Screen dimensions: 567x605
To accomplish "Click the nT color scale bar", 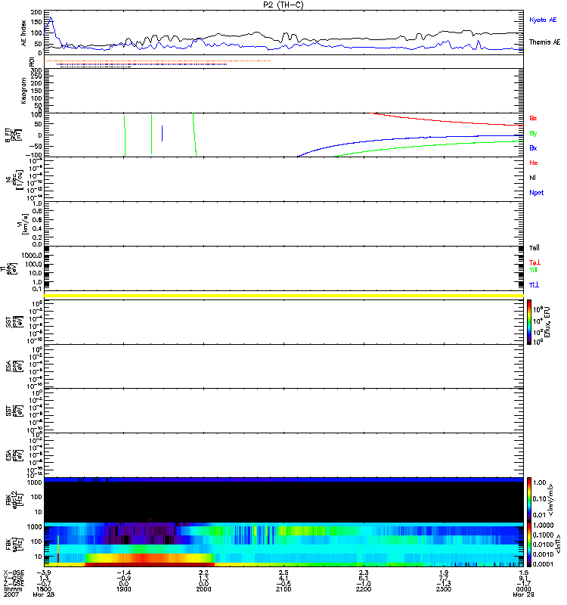I will [x=530, y=543].
